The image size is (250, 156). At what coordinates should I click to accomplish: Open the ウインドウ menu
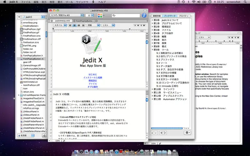(x=82, y=2)
